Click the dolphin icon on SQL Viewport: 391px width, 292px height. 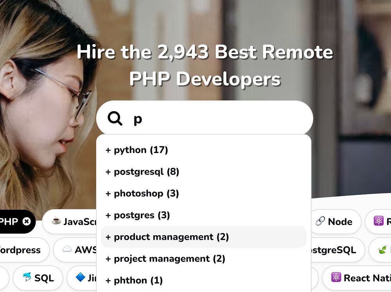[27, 277]
